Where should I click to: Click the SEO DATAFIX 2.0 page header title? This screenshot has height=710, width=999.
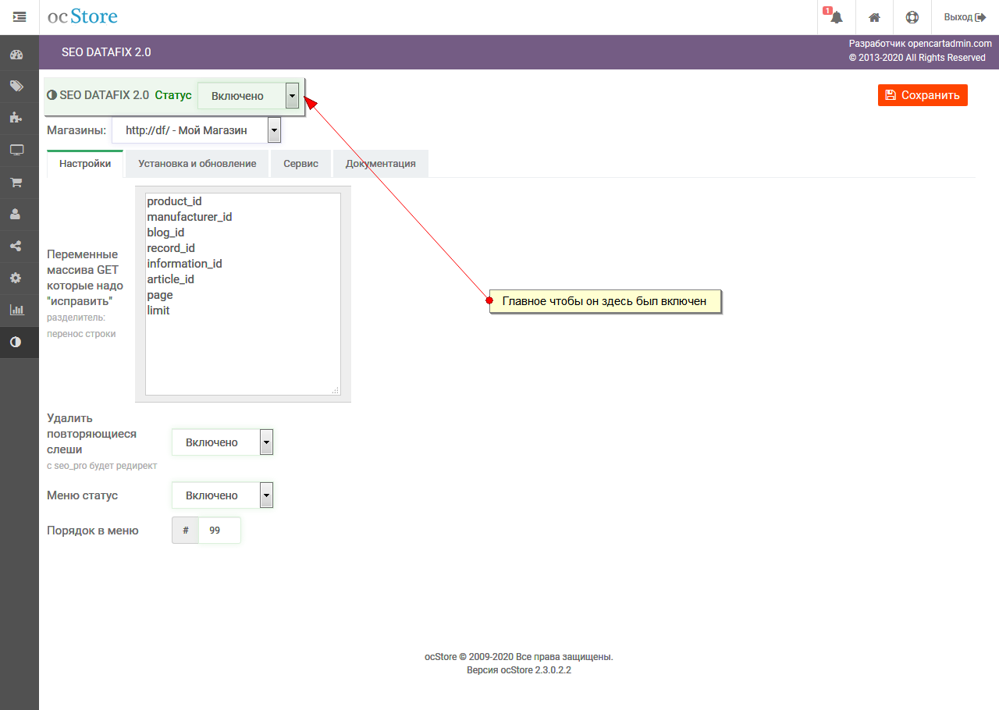106,52
